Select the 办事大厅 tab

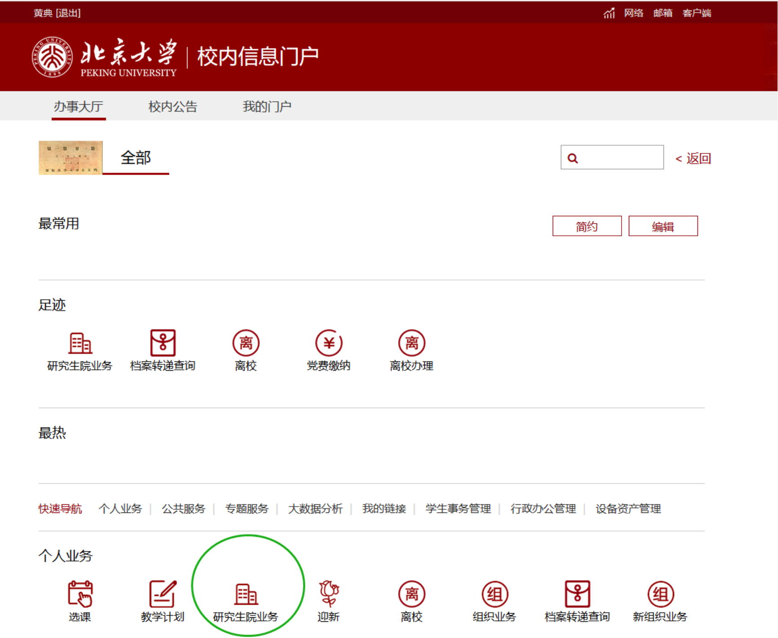click(x=79, y=107)
